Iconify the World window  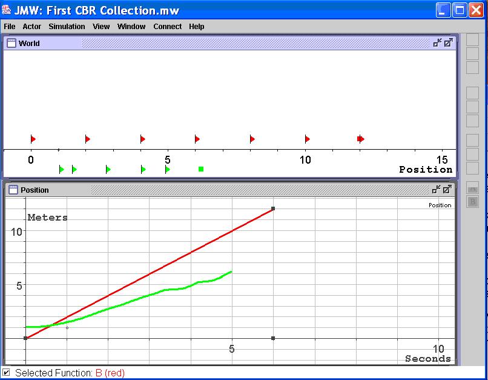click(437, 43)
